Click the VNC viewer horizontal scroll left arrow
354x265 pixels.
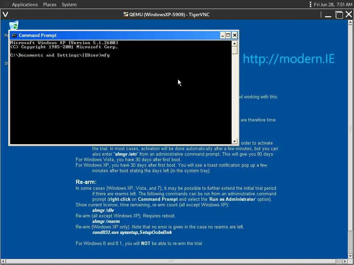pos(3,261)
